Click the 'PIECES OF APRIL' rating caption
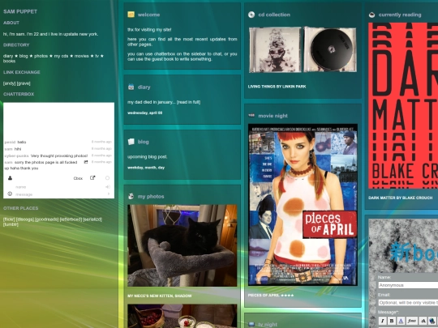Screen dimensions: 438x328 click(x=271, y=295)
